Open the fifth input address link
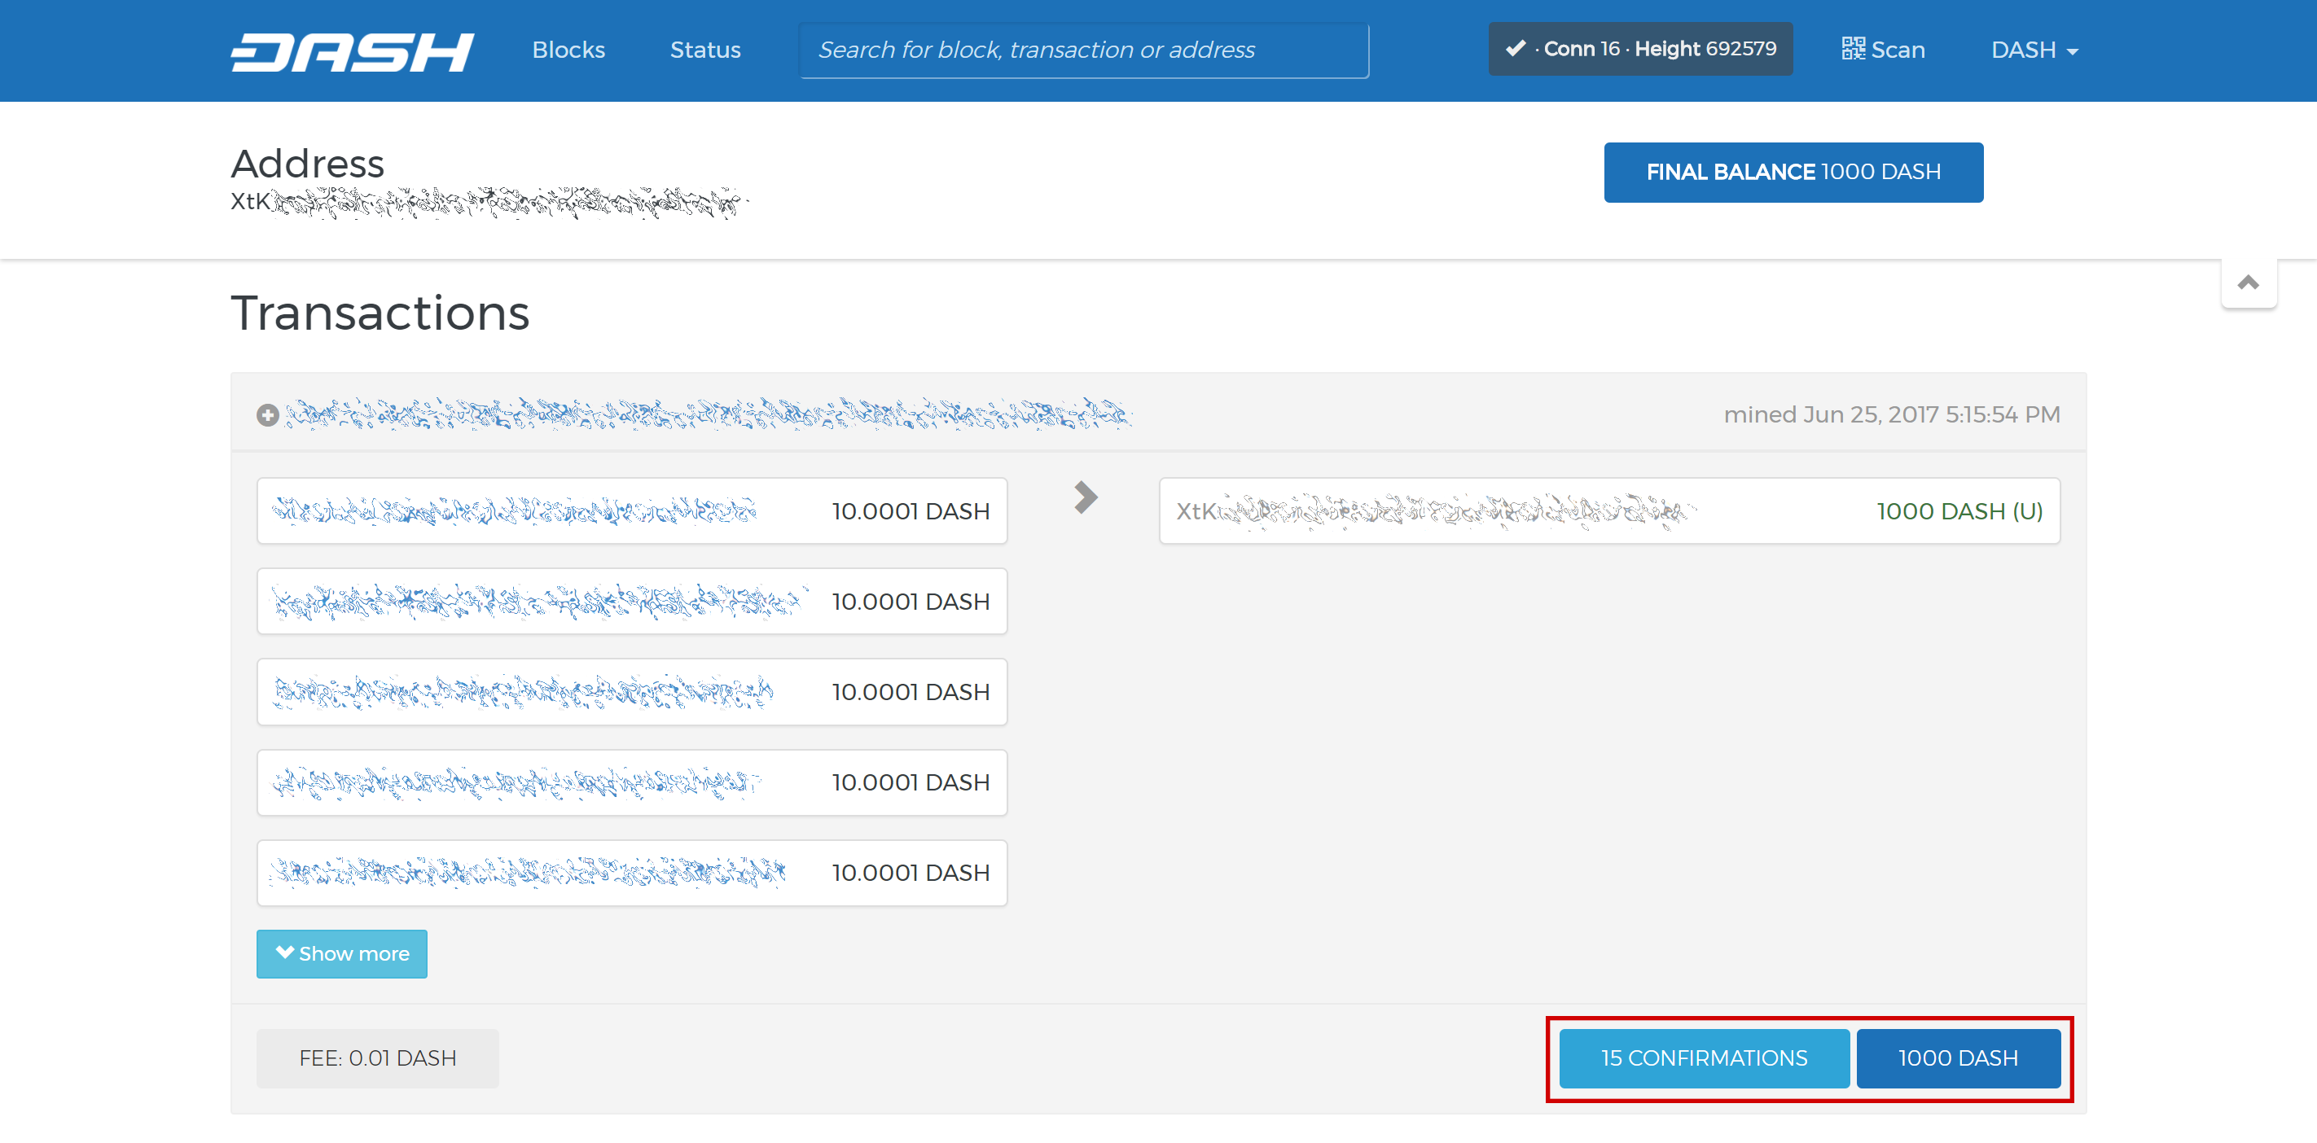 (x=528, y=873)
